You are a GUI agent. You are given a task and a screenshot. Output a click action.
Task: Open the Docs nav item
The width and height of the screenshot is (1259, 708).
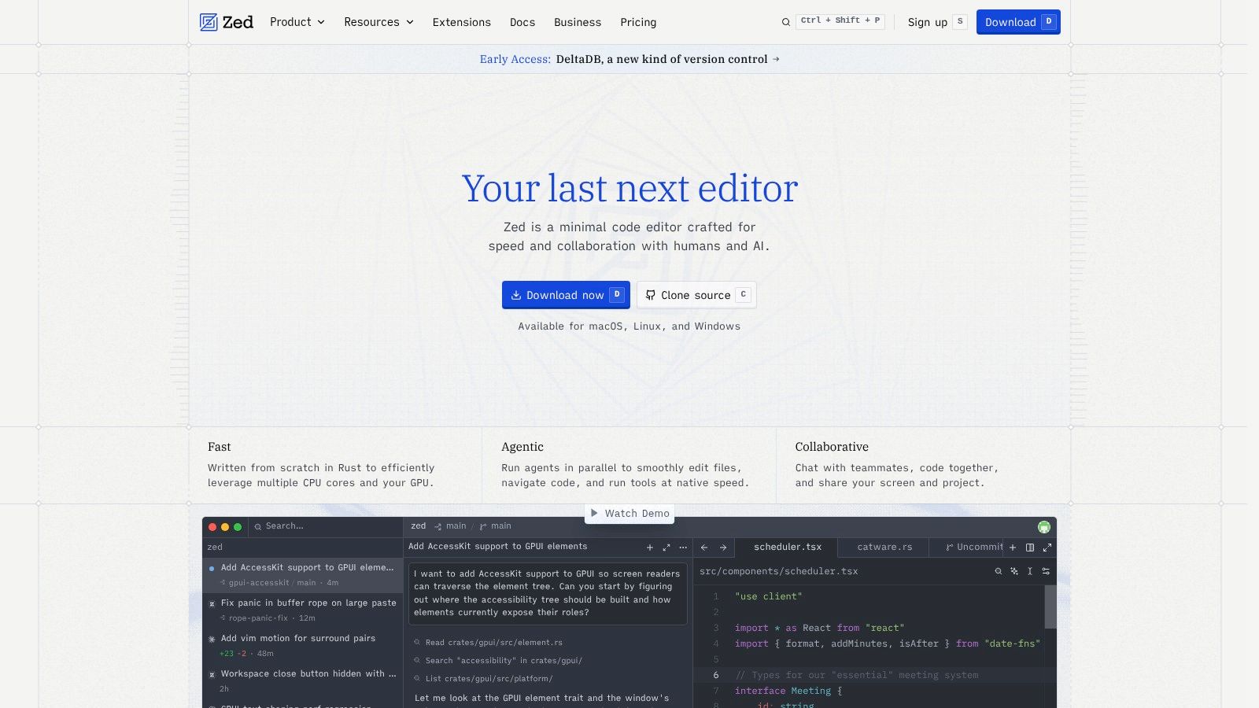click(522, 22)
